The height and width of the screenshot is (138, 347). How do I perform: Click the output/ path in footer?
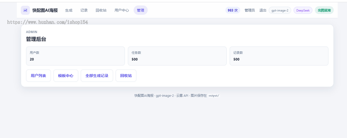coord(214,96)
